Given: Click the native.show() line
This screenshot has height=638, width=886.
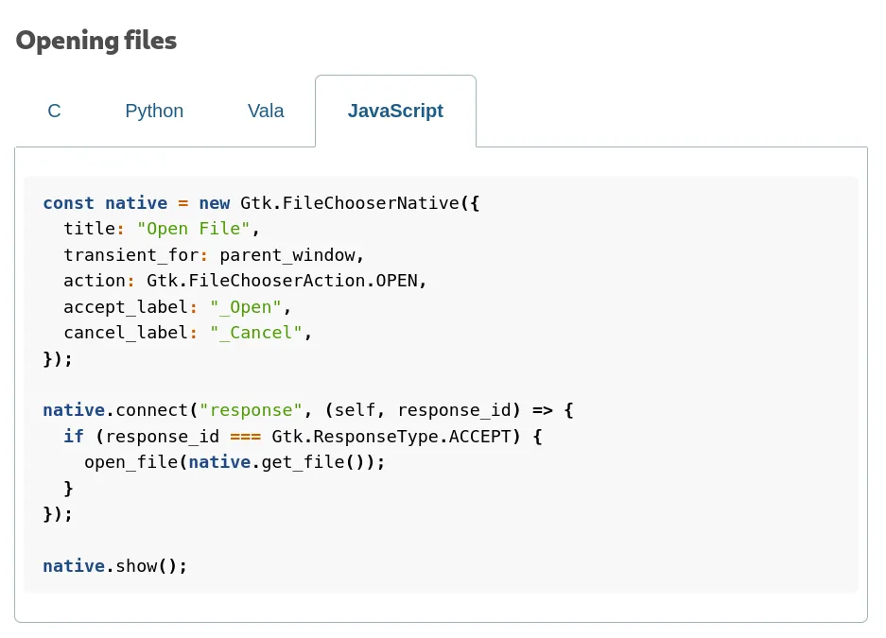Looking at the screenshot, I should pos(115,566).
